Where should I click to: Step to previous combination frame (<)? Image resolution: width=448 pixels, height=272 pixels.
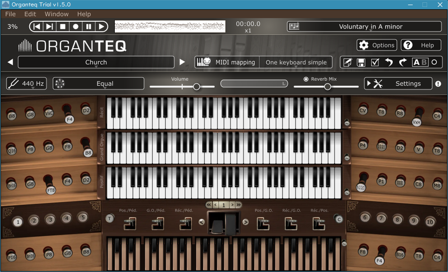(216, 204)
